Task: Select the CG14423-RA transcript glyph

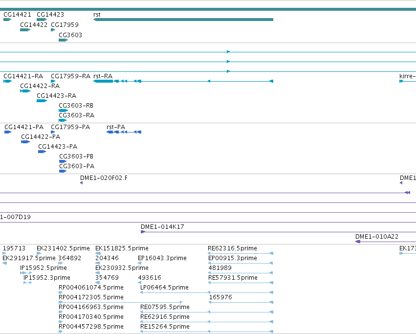Action: coord(42,101)
